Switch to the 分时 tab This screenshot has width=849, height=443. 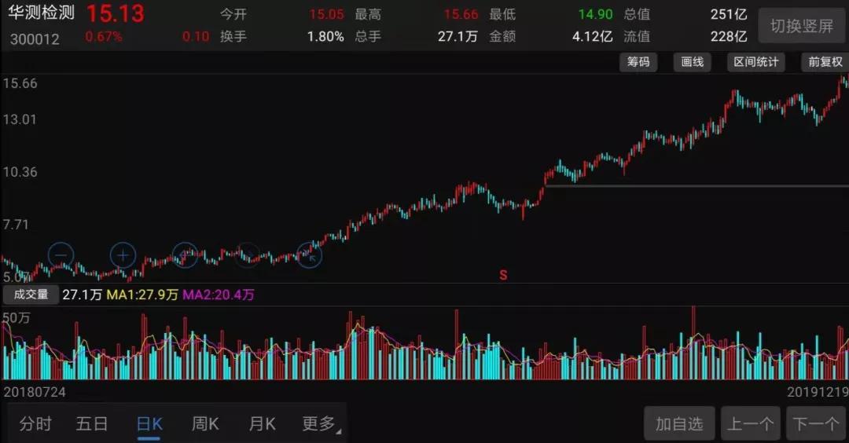click(35, 424)
